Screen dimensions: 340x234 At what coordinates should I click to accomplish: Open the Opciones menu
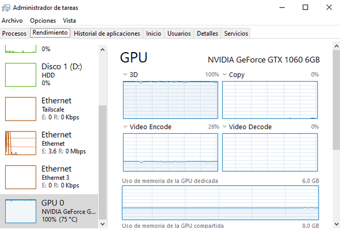42,20
